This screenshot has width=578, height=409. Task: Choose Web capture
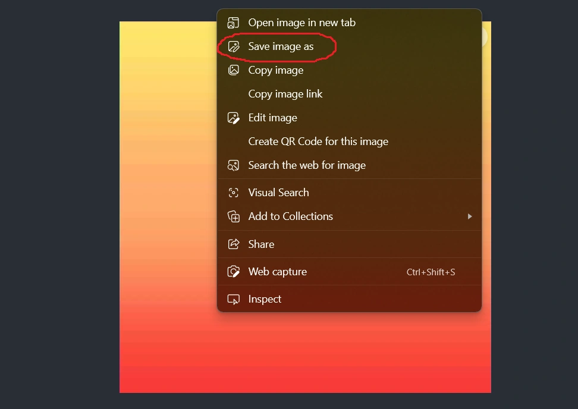pos(277,272)
